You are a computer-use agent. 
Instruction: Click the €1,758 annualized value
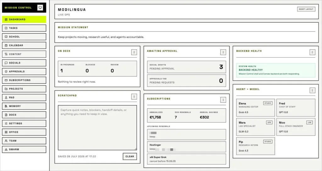[155, 118]
